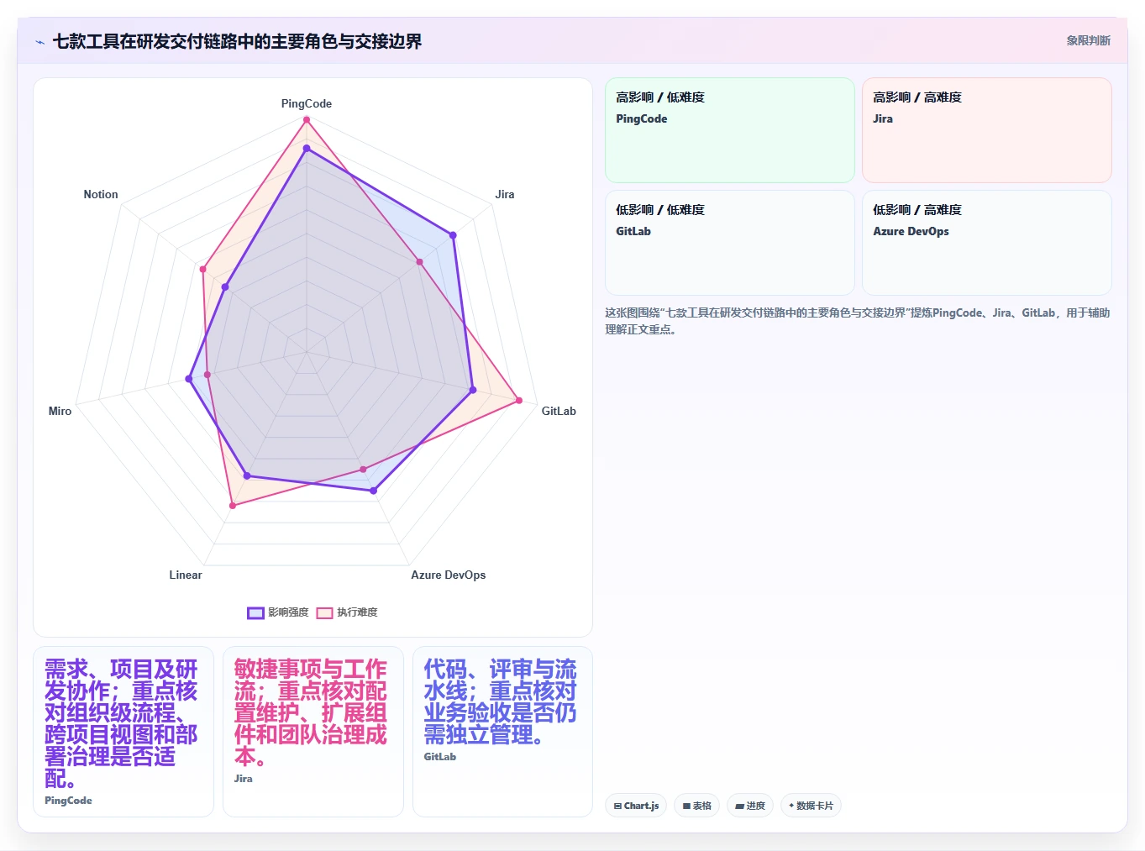
Task: Open the 高影响 / 低难度 quadrant card
Action: (x=729, y=130)
